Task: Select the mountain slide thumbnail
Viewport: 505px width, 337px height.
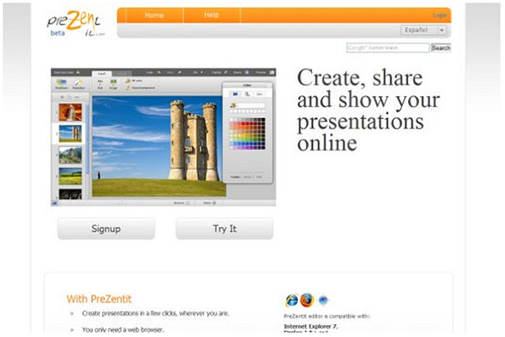Action: click(x=71, y=155)
